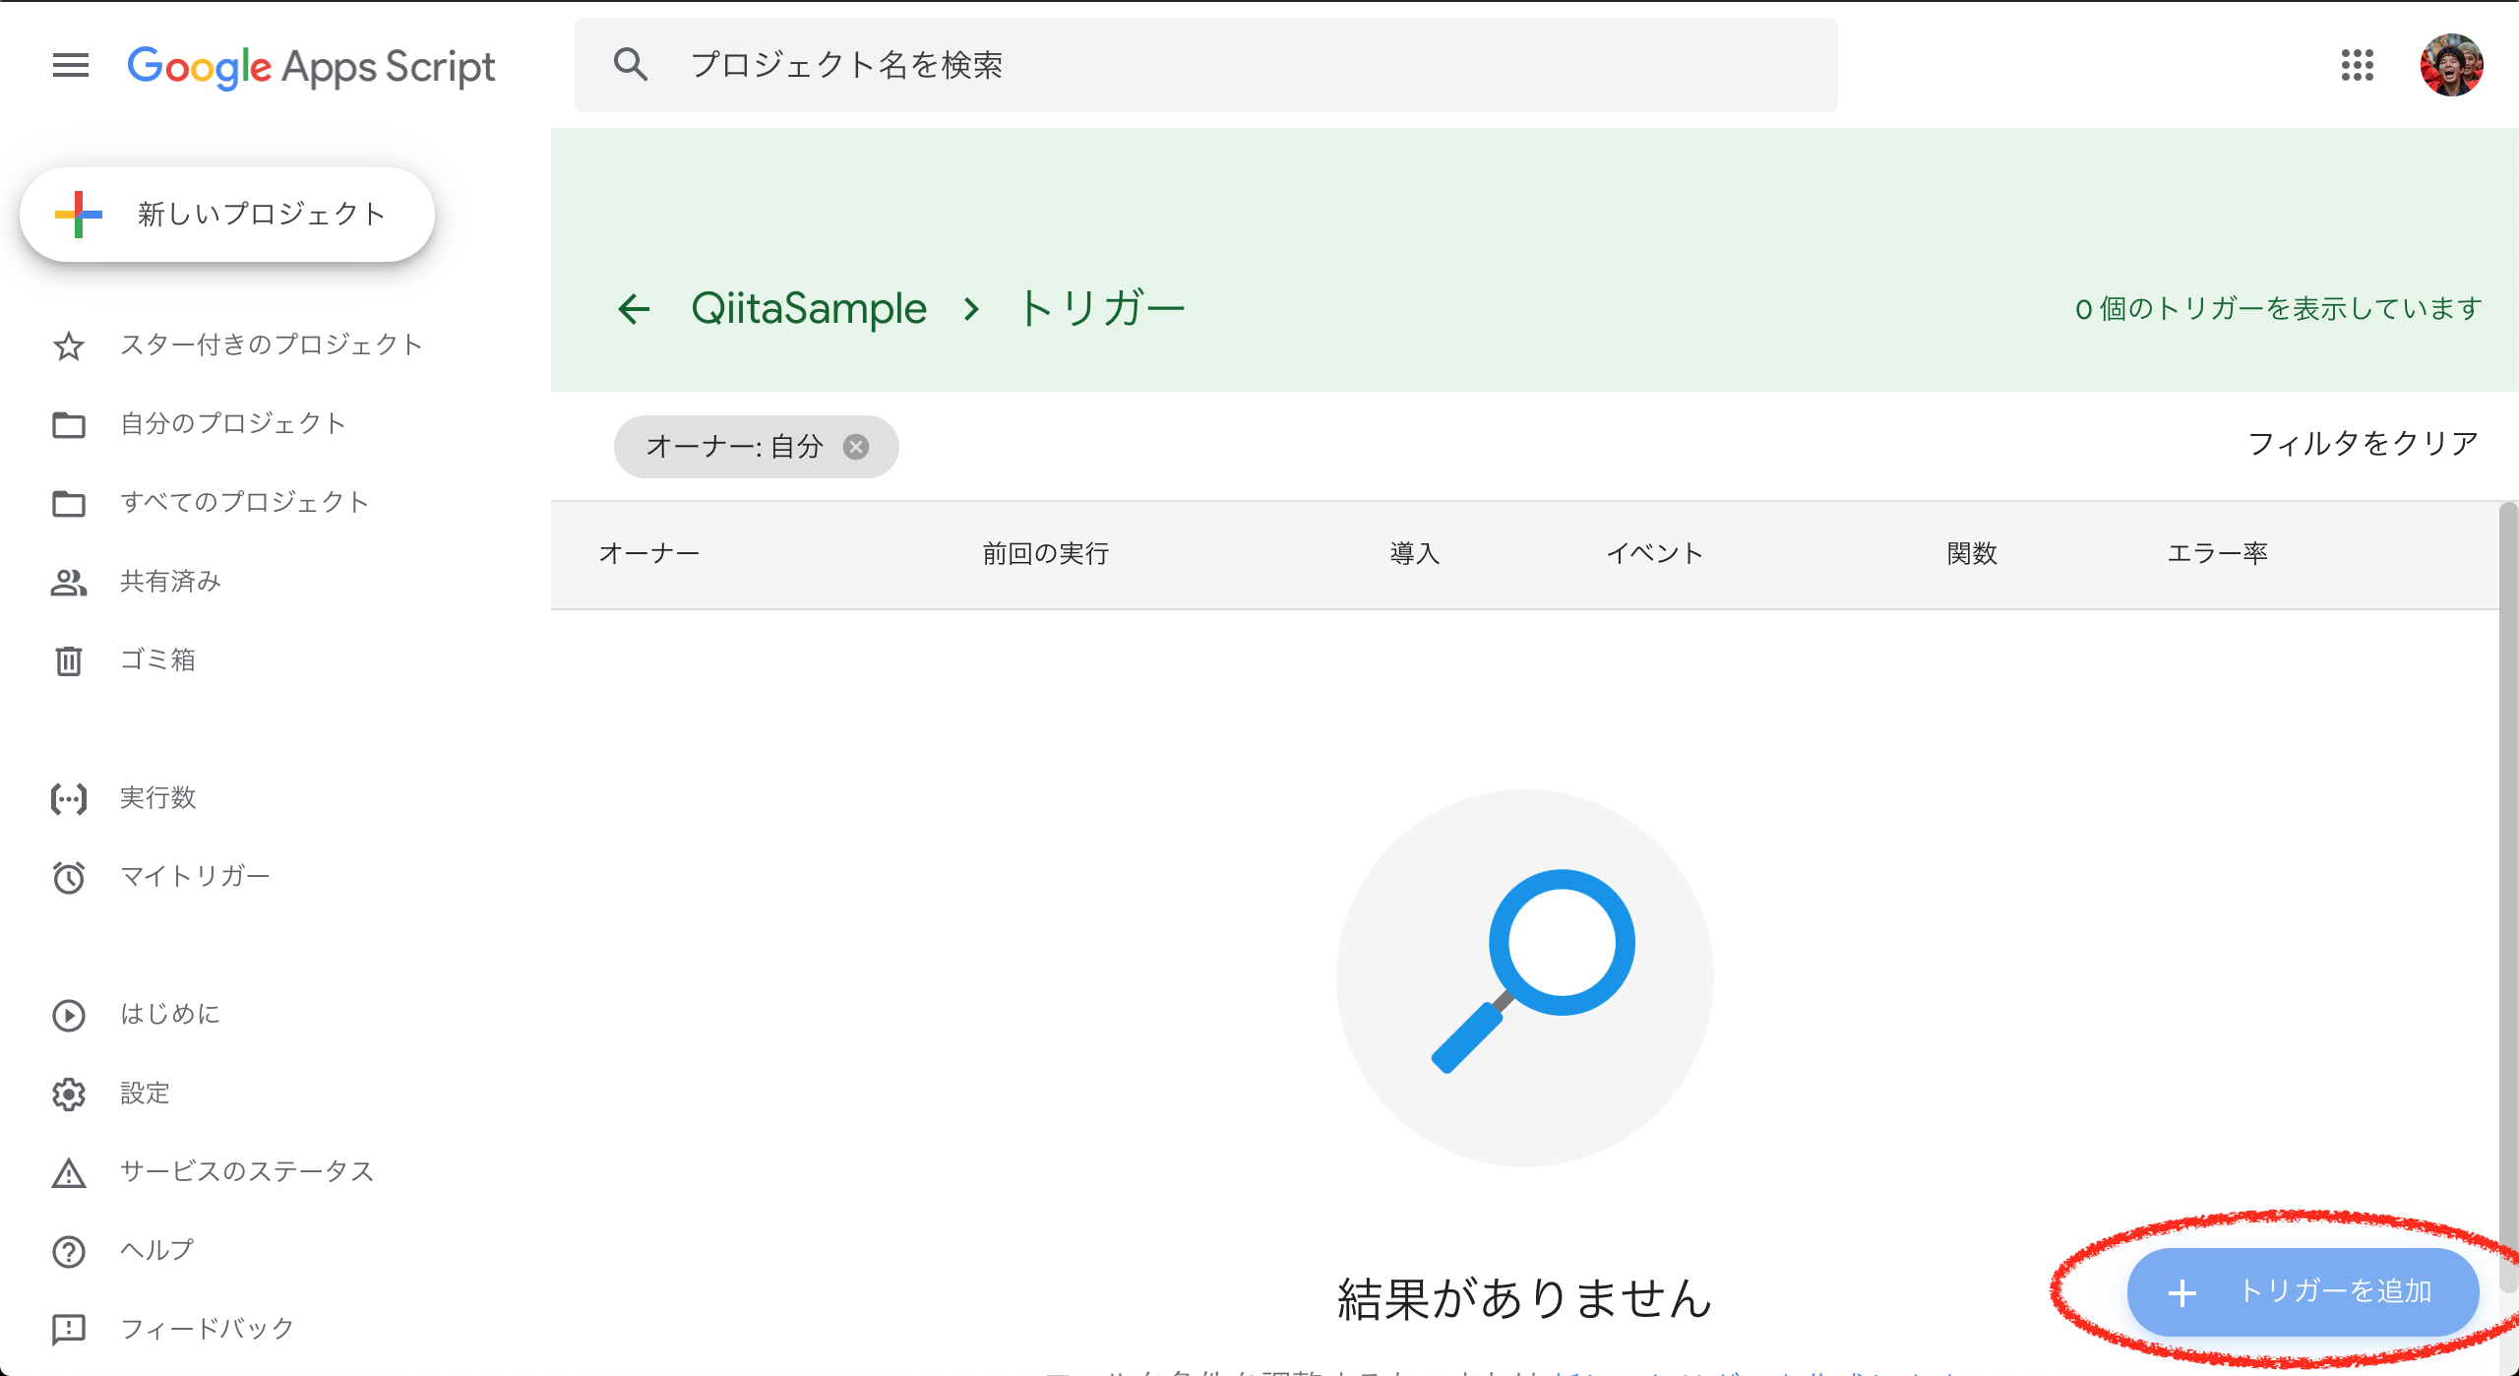Click 新しいプロジェクト button
This screenshot has height=1376, width=2519.
click(x=227, y=215)
